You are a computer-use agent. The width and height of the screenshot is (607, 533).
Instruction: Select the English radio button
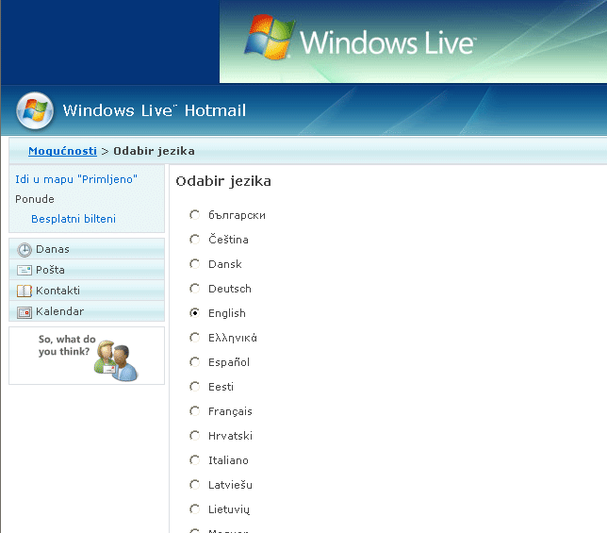point(195,312)
